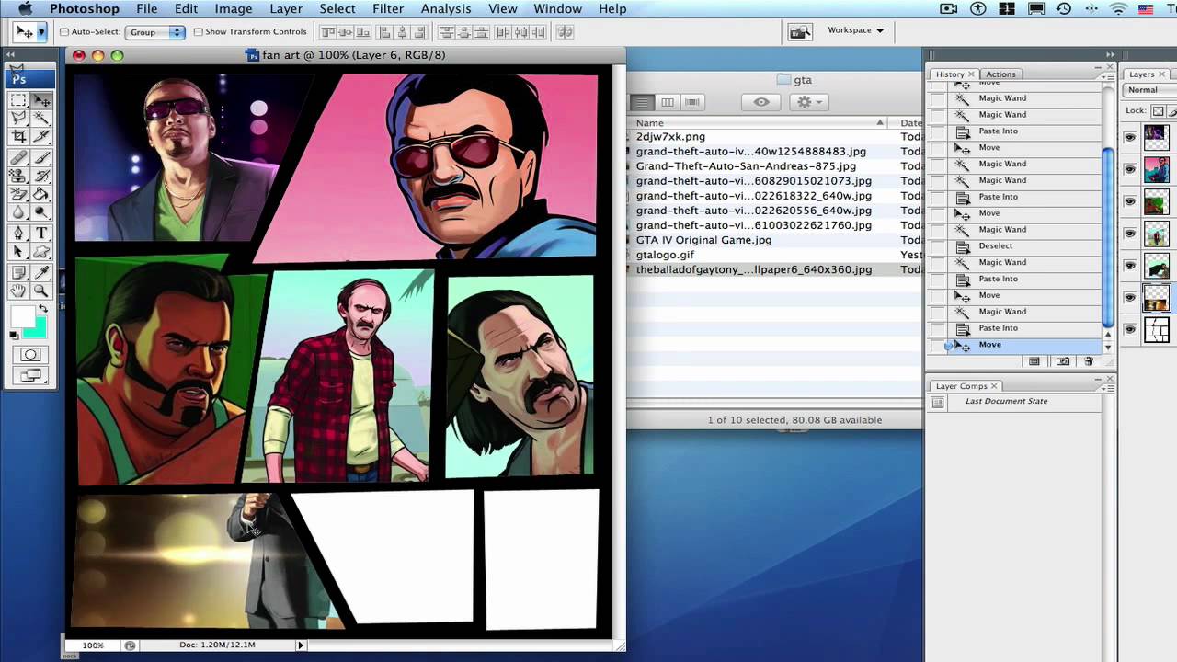Toggle visibility of currently selected layer
1177x662 pixels.
point(1130,298)
